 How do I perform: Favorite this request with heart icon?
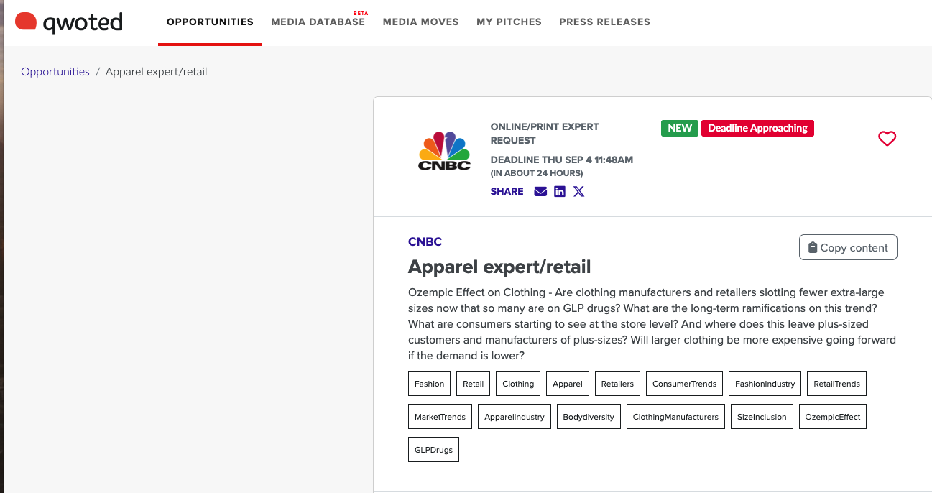pos(887,139)
